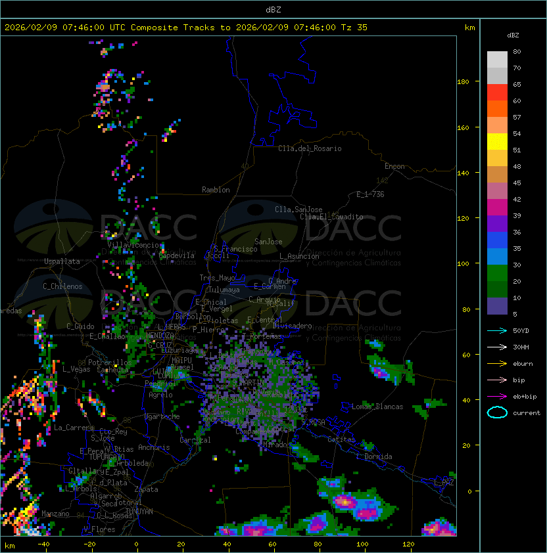The width and height of the screenshot is (547, 553).
Task: Click the 'eb+bip' legend label
Action: tap(525, 397)
